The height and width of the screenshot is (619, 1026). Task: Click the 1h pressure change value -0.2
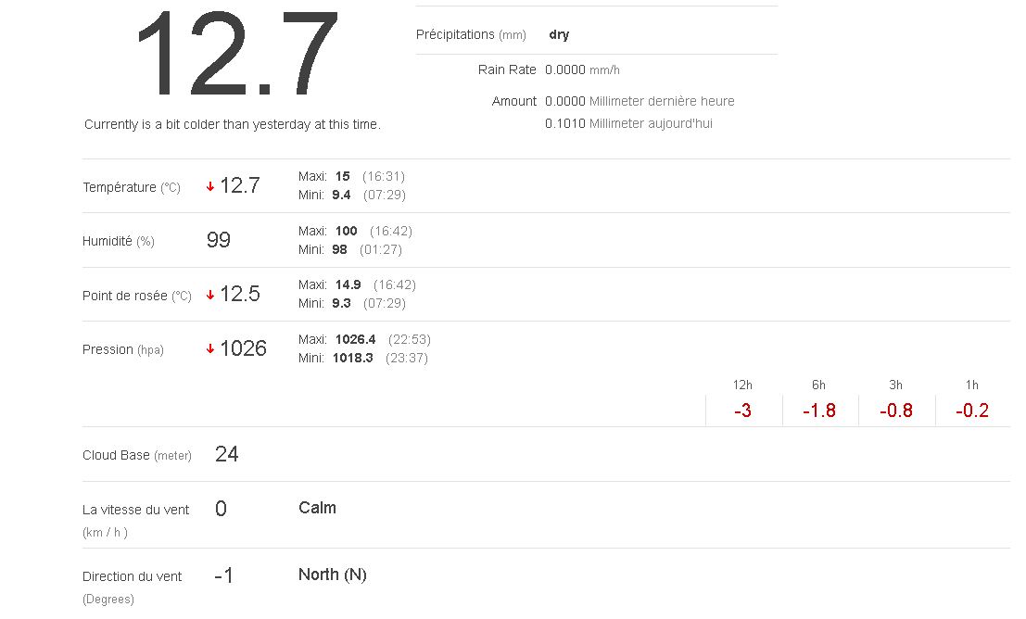pos(972,411)
